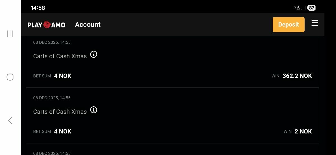Open info for the 2 NOK win game
Screen dimensions: 336x155
click(x=94, y=110)
